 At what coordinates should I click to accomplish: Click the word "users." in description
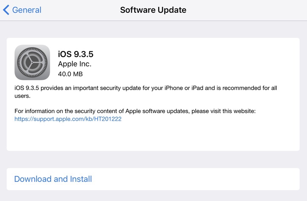tap(22, 96)
